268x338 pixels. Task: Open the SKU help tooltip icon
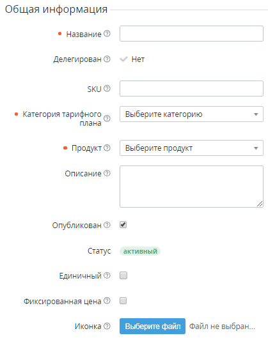(107, 88)
